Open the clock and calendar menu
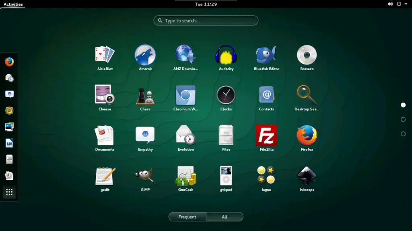The width and height of the screenshot is (412, 231). (206, 4)
